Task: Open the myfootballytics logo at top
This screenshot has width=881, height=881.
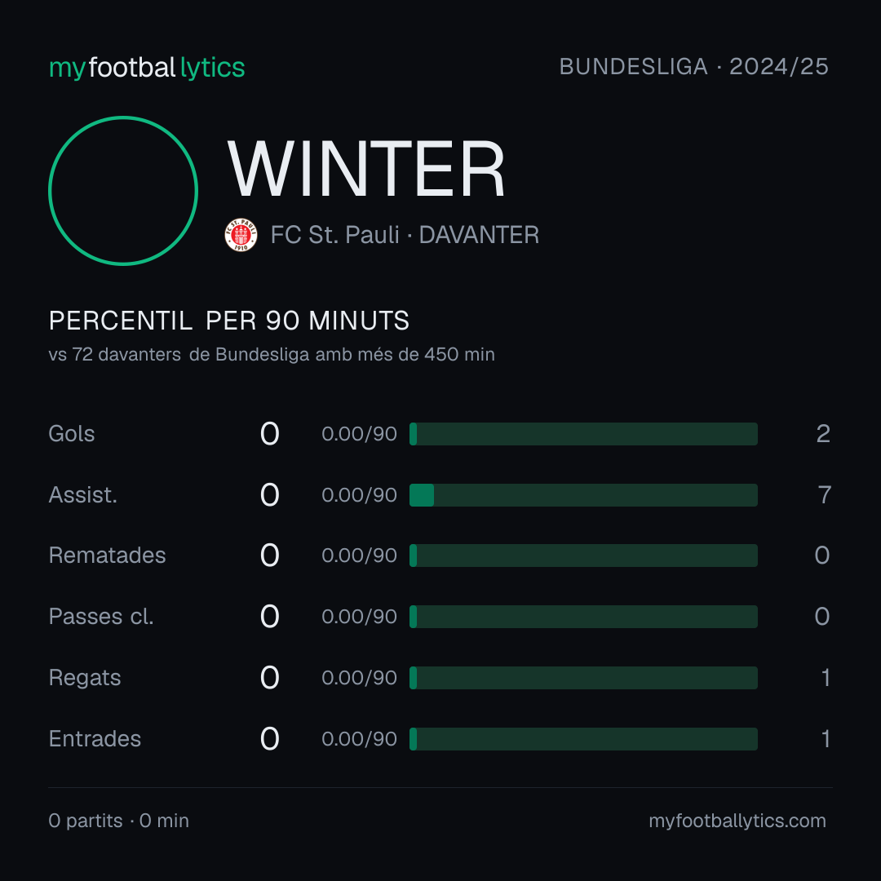Action: 147,68
